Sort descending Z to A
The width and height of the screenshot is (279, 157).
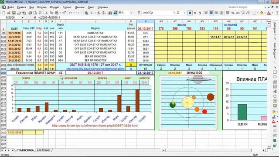(x=104, y=13)
